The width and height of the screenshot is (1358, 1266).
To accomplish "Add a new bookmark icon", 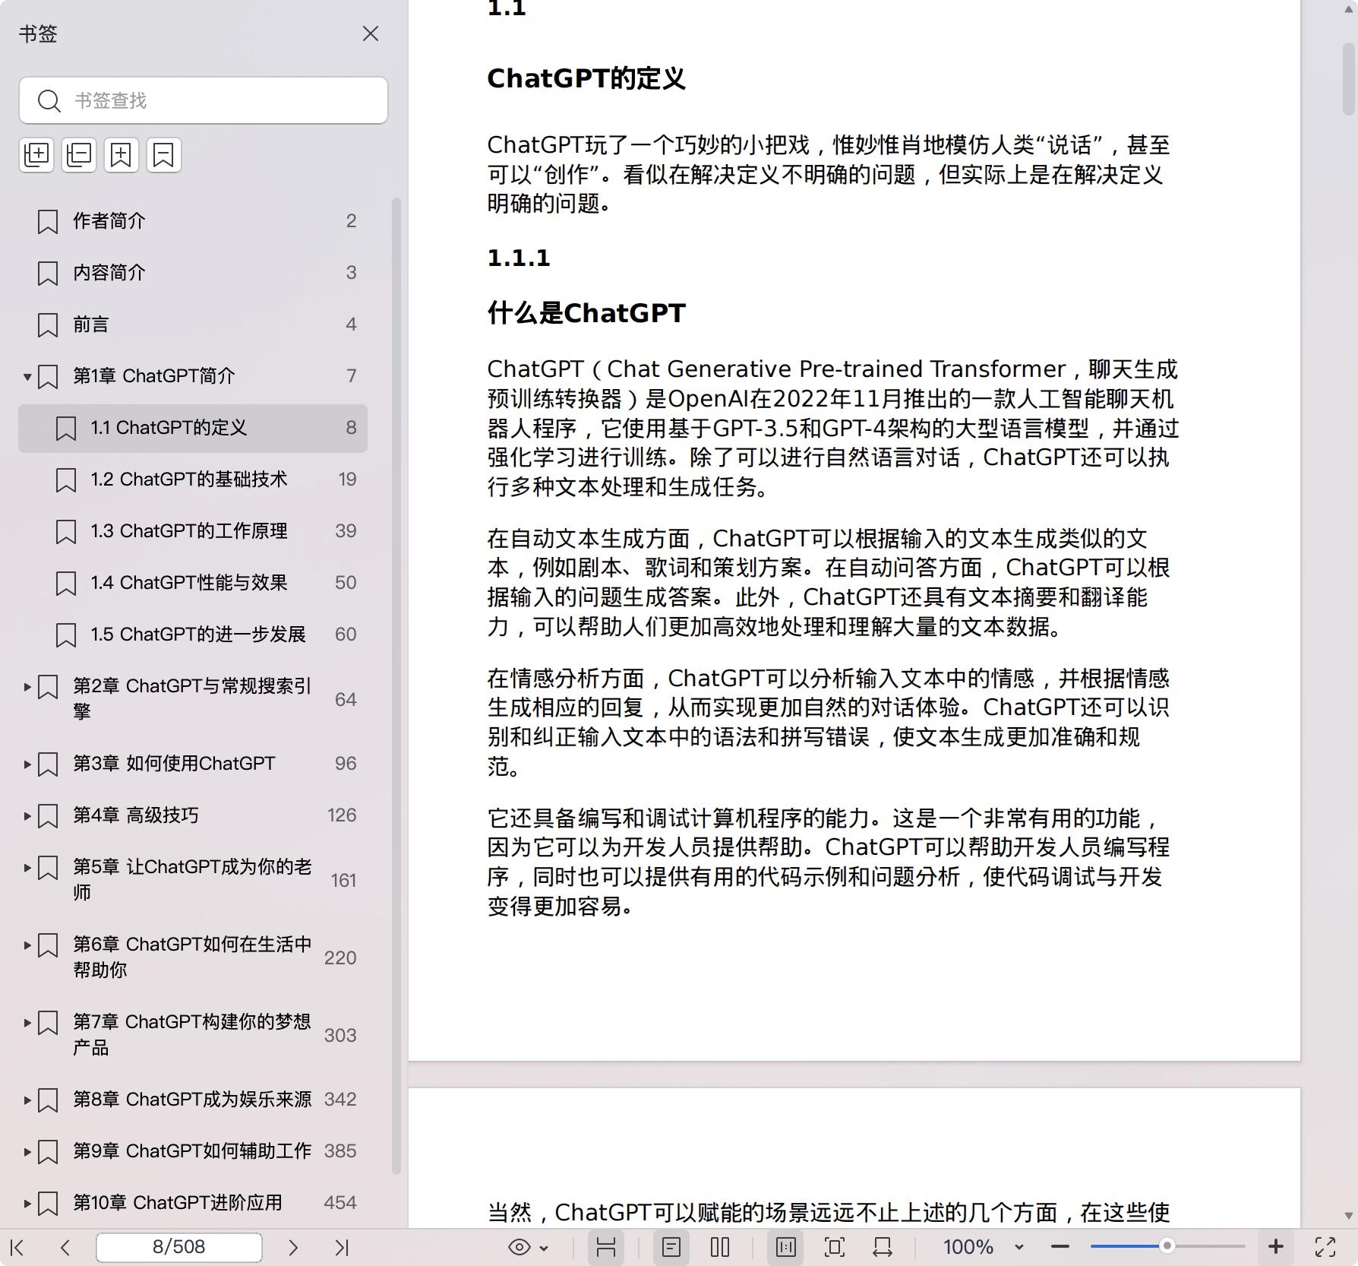I will point(122,155).
